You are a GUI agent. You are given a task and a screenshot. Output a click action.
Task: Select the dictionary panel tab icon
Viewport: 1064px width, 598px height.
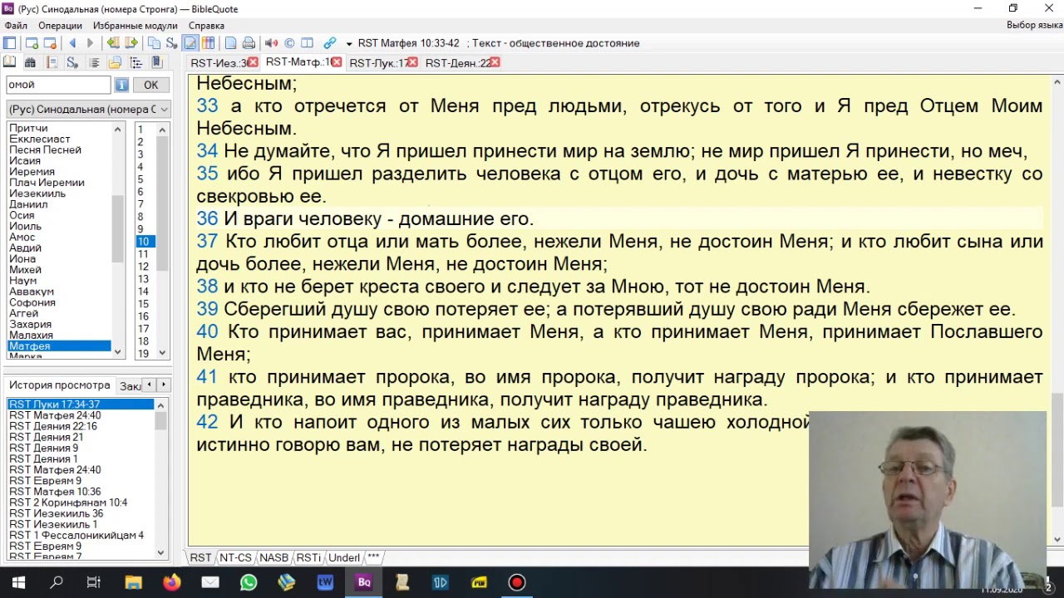click(52, 62)
